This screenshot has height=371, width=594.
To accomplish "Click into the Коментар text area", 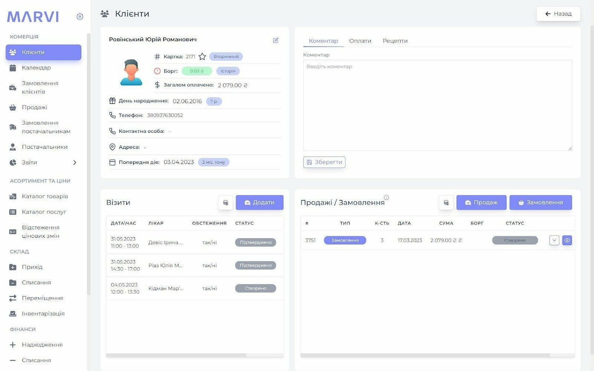I will tap(437, 106).
